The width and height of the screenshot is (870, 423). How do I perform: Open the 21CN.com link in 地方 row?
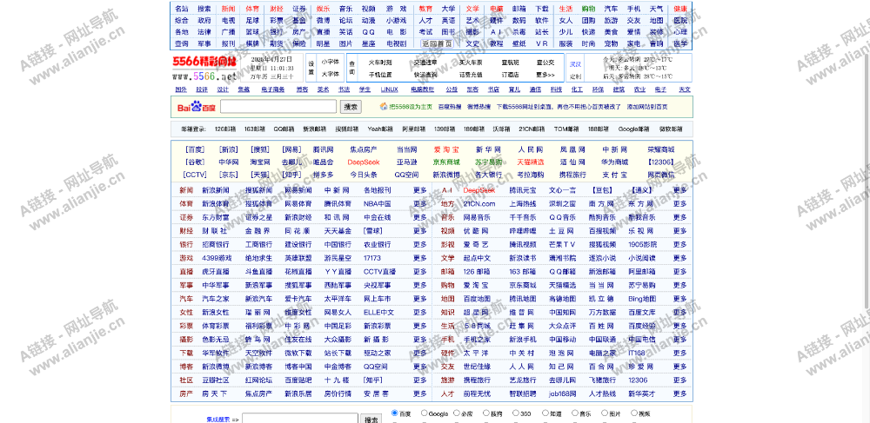[x=479, y=204]
